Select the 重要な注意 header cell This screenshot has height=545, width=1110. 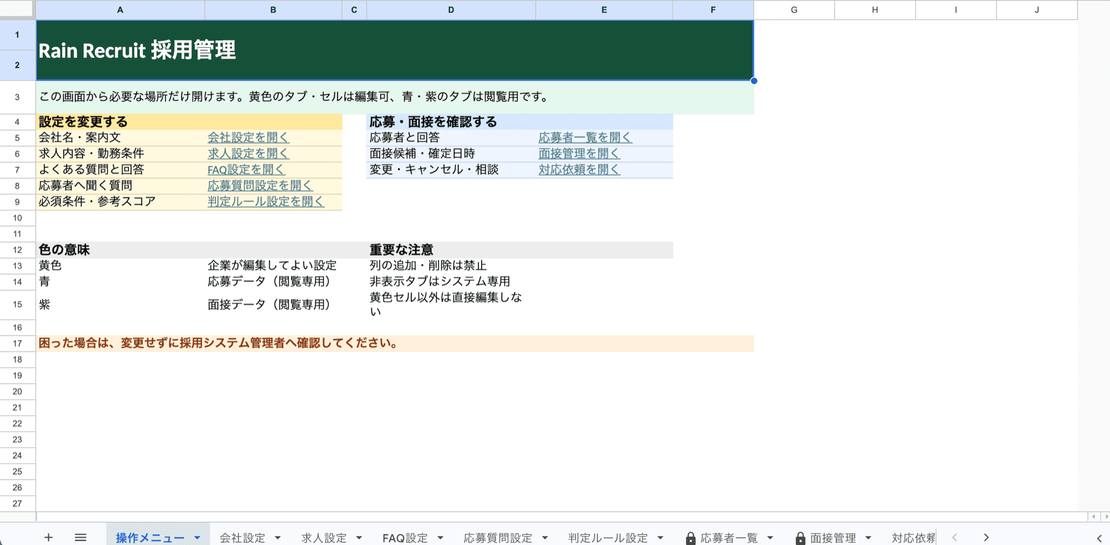tap(451, 250)
